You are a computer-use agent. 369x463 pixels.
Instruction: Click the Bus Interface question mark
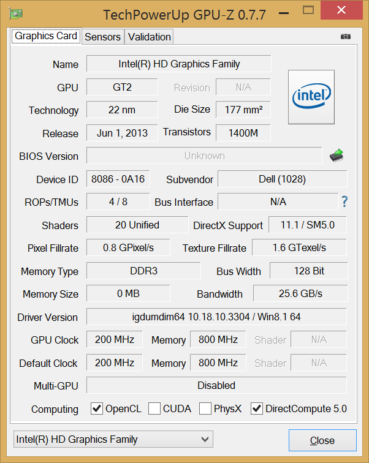[344, 201]
